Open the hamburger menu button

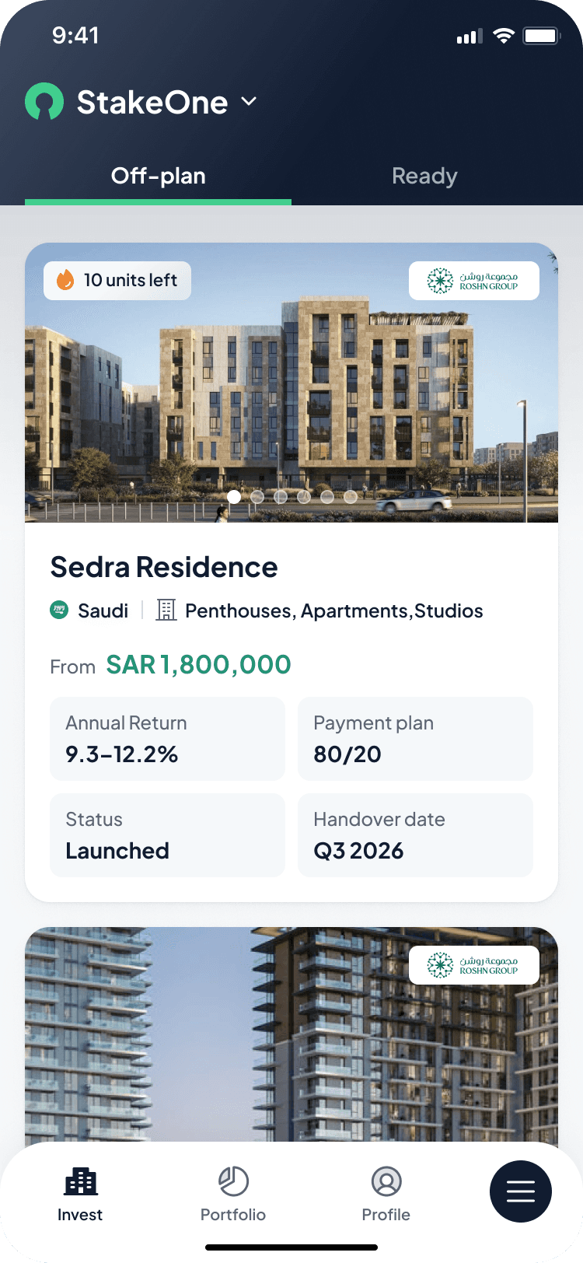[x=520, y=1191]
